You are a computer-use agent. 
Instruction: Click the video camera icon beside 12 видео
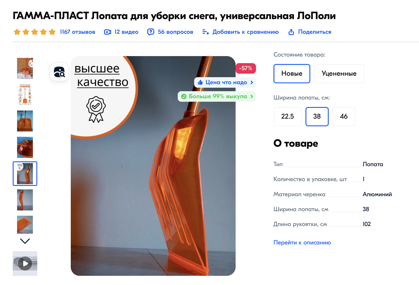pyautogui.click(x=107, y=32)
